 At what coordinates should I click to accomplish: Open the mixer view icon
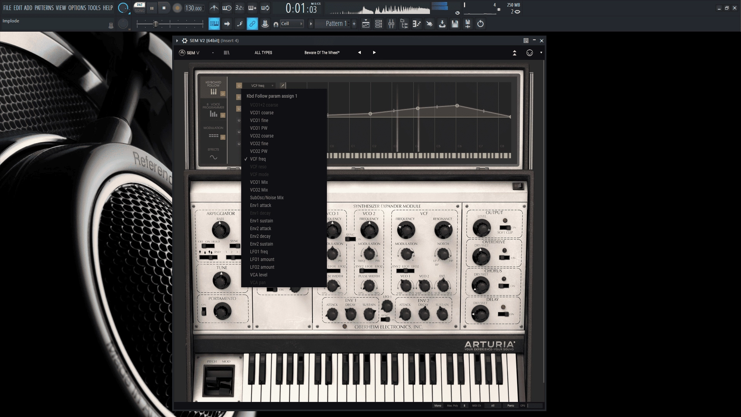click(x=391, y=24)
